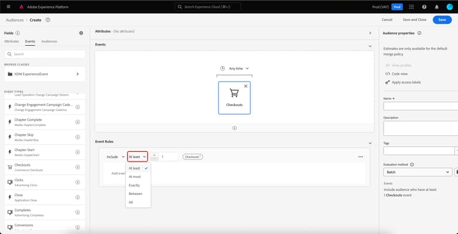
Task: Click Apply access labels
Action: 403,82
